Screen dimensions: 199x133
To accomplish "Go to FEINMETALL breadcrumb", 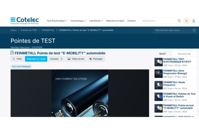I will coord(48,30).
